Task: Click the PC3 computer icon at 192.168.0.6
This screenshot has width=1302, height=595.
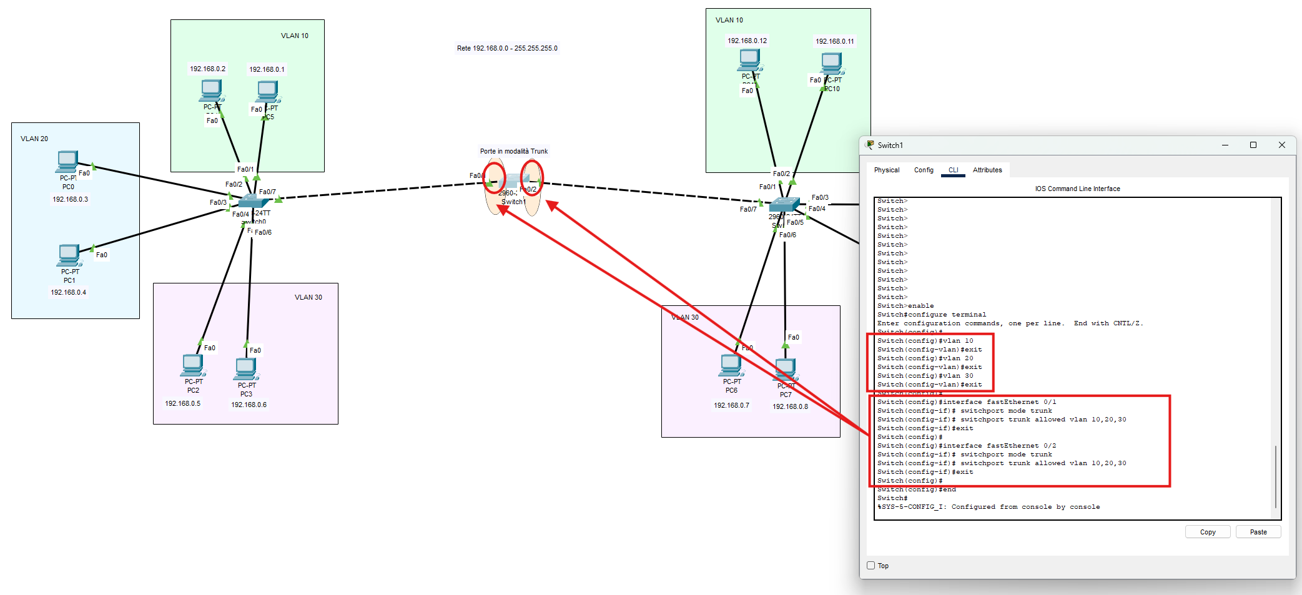Action: (247, 369)
